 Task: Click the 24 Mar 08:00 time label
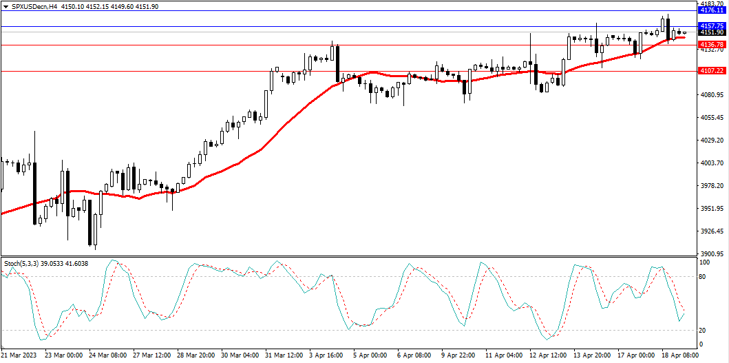(x=107, y=355)
